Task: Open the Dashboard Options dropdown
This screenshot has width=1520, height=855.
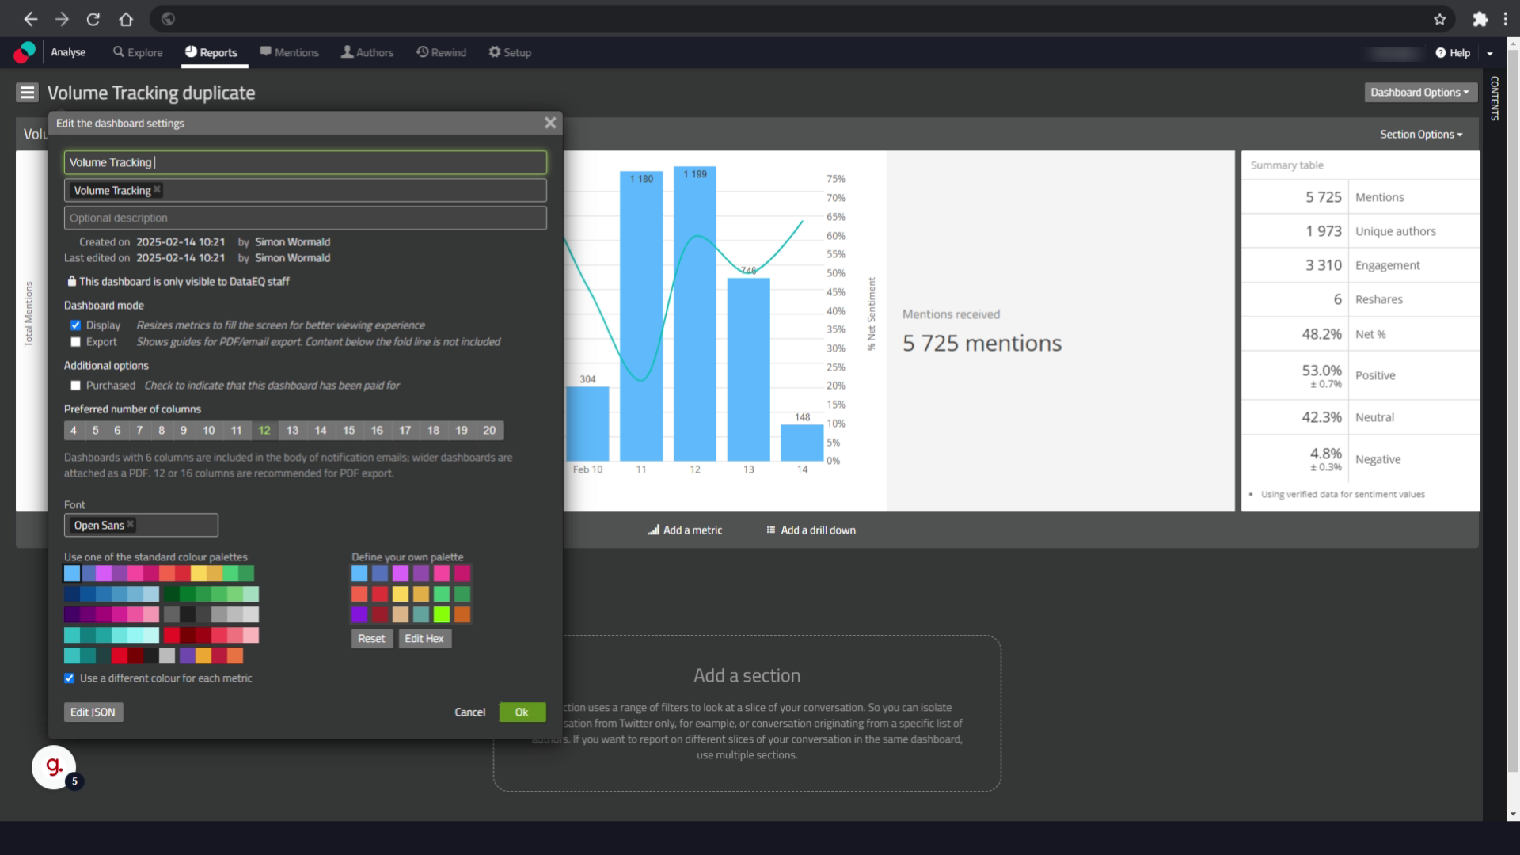Action: point(1419,93)
